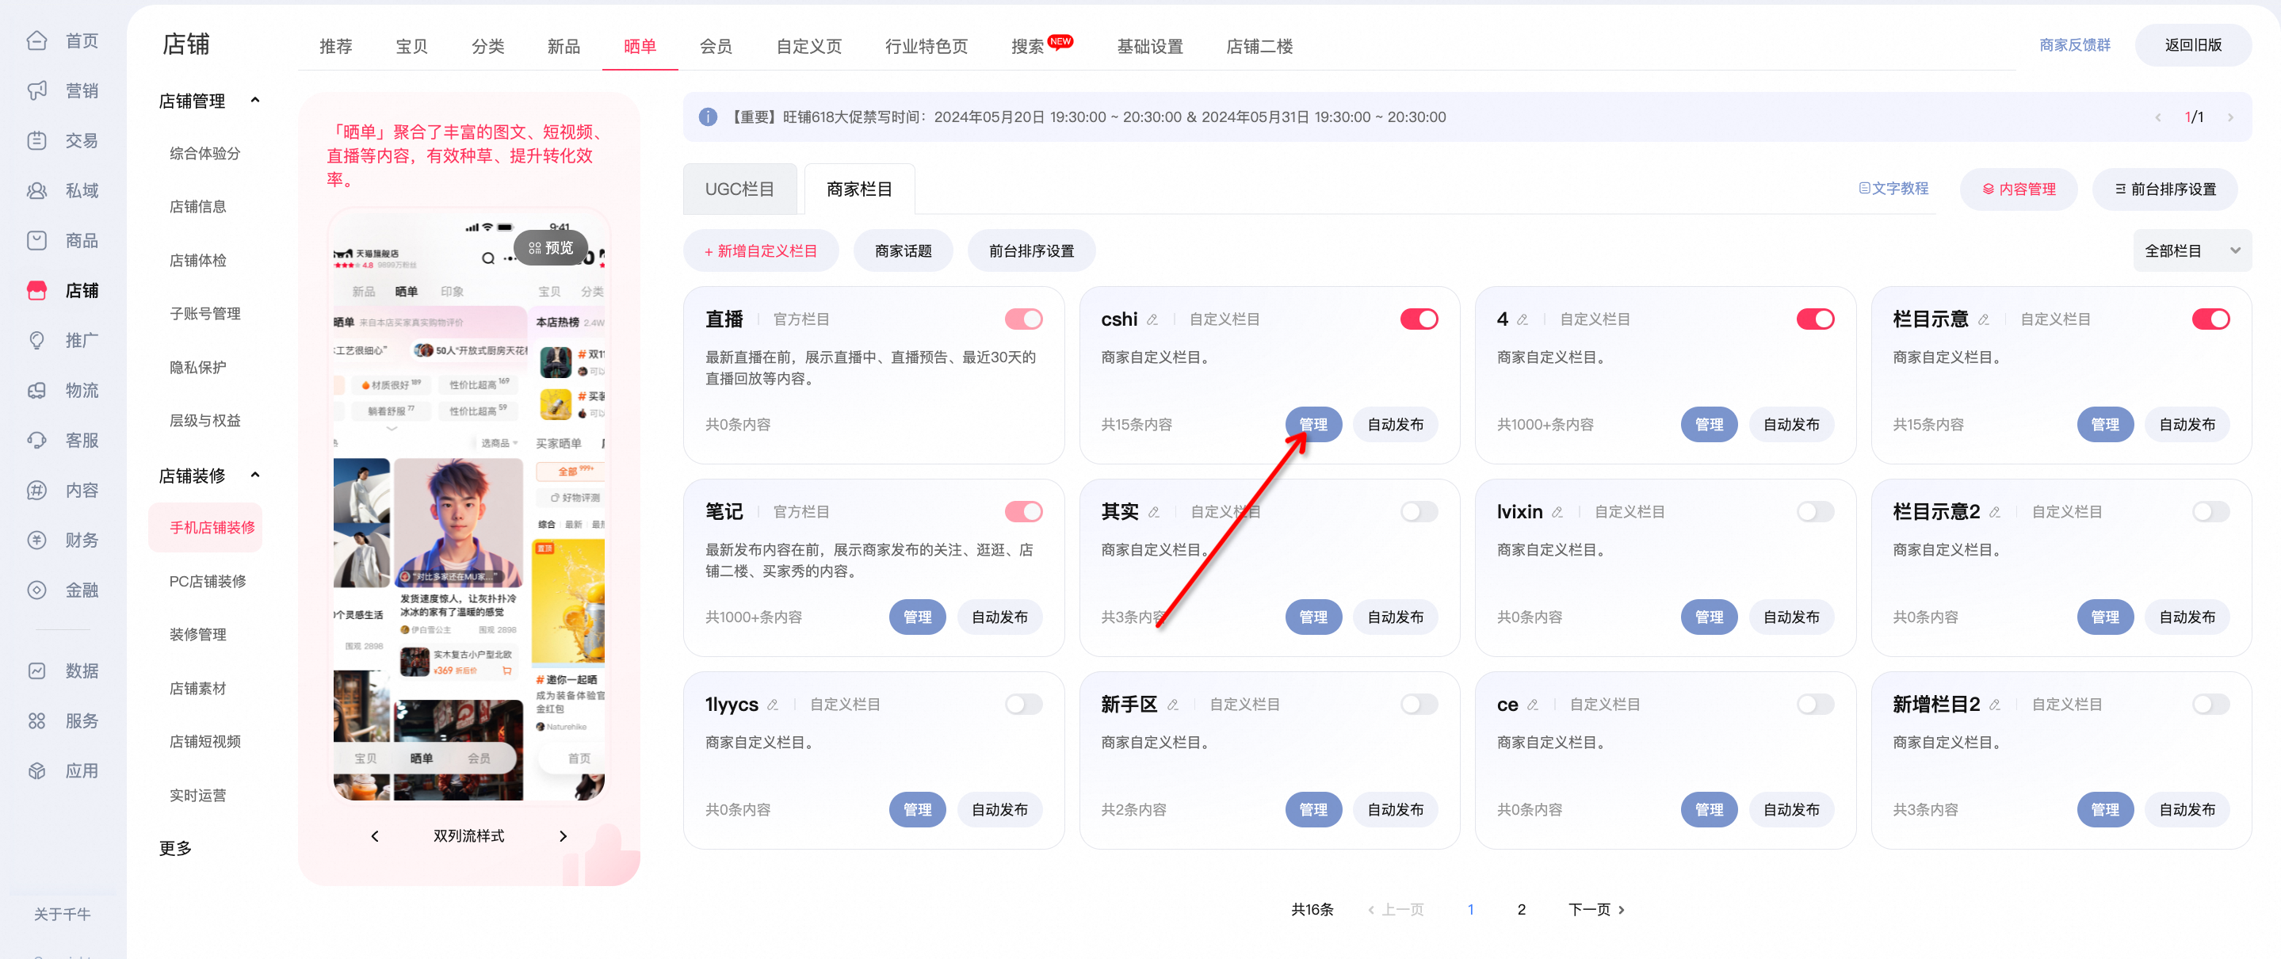This screenshot has height=959, width=2281.
Task: Open the 客服 headset sidebar icon
Action: pos(36,440)
